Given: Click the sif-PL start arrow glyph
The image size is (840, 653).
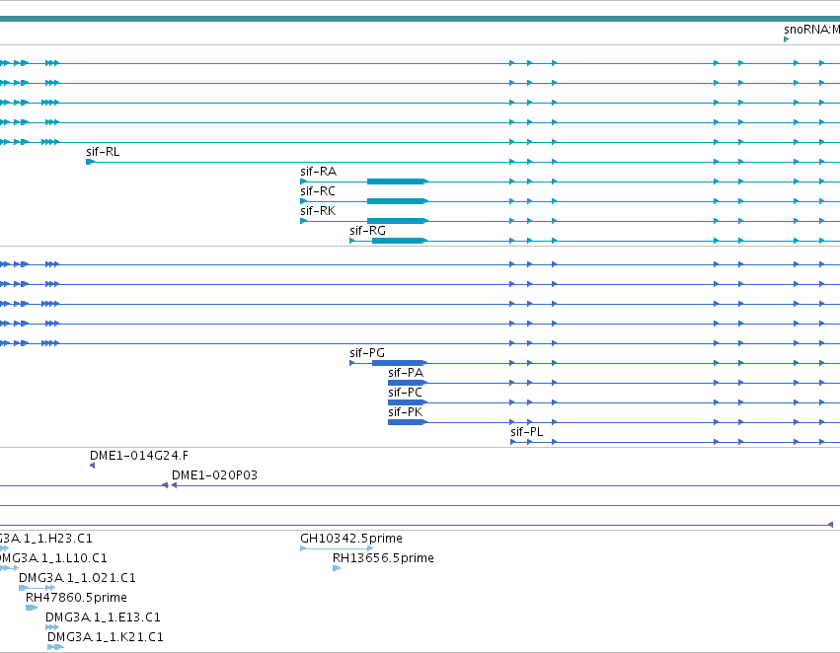Looking at the screenshot, I should tap(512, 442).
